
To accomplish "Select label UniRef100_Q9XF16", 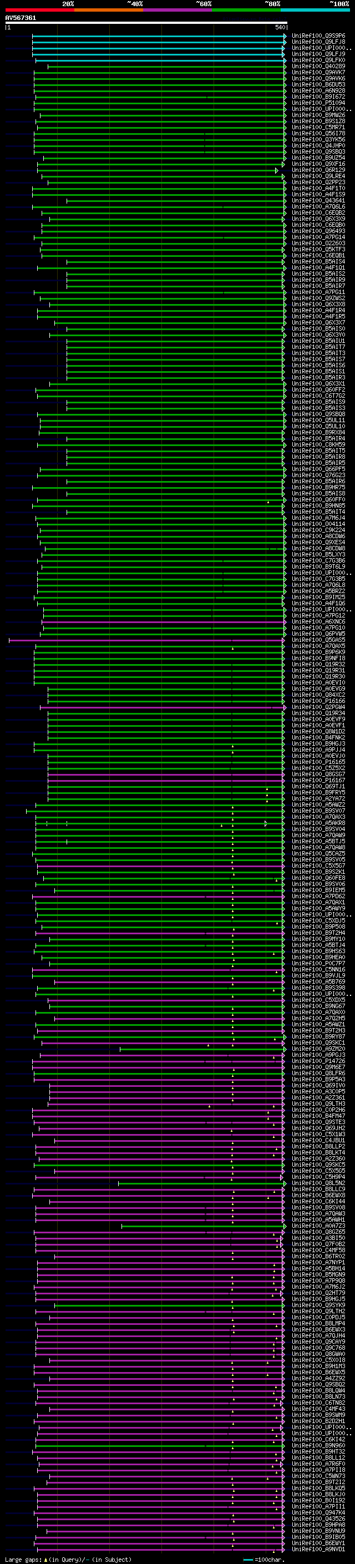I will click(x=318, y=164).
